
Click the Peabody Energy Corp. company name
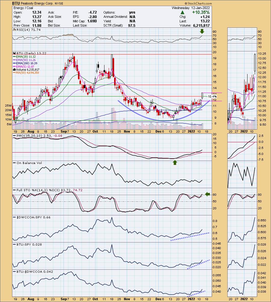[37, 3]
